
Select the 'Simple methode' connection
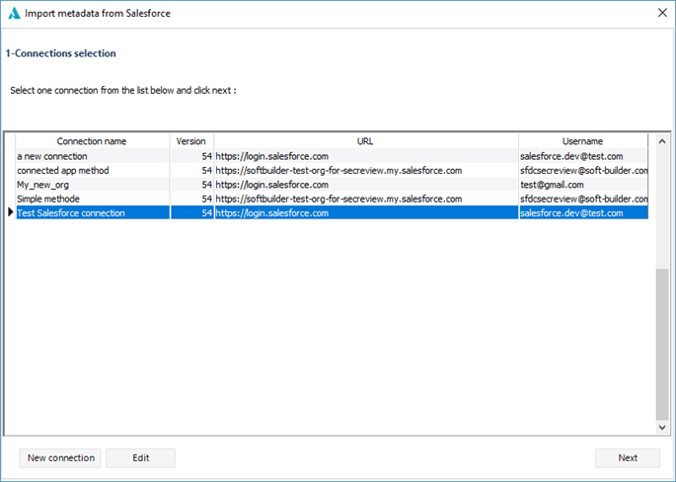(x=92, y=199)
